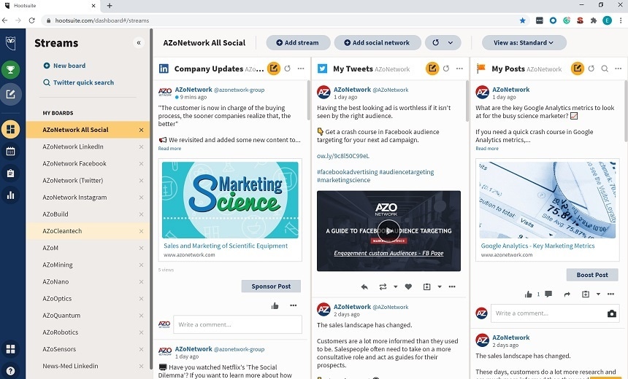Screen dimensions: 628x379
Task: Click the LinkedIn Write a comment field
Action: [x=237, y=324]
